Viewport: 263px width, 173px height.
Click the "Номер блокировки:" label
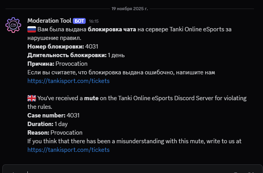tap(55, 47)
